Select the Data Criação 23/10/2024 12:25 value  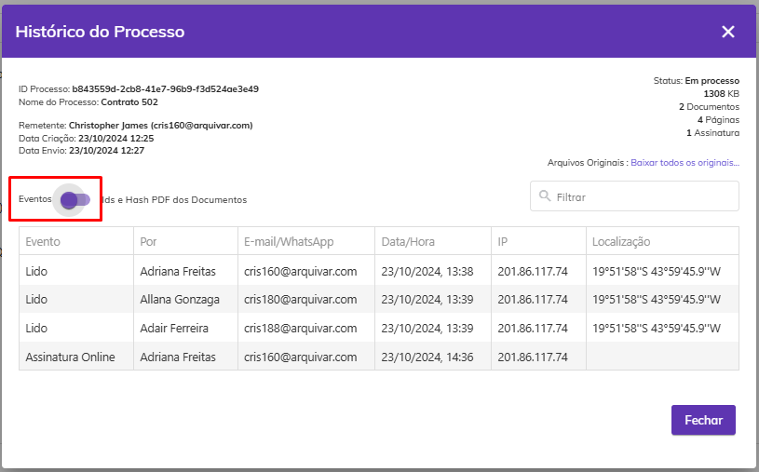115,139
